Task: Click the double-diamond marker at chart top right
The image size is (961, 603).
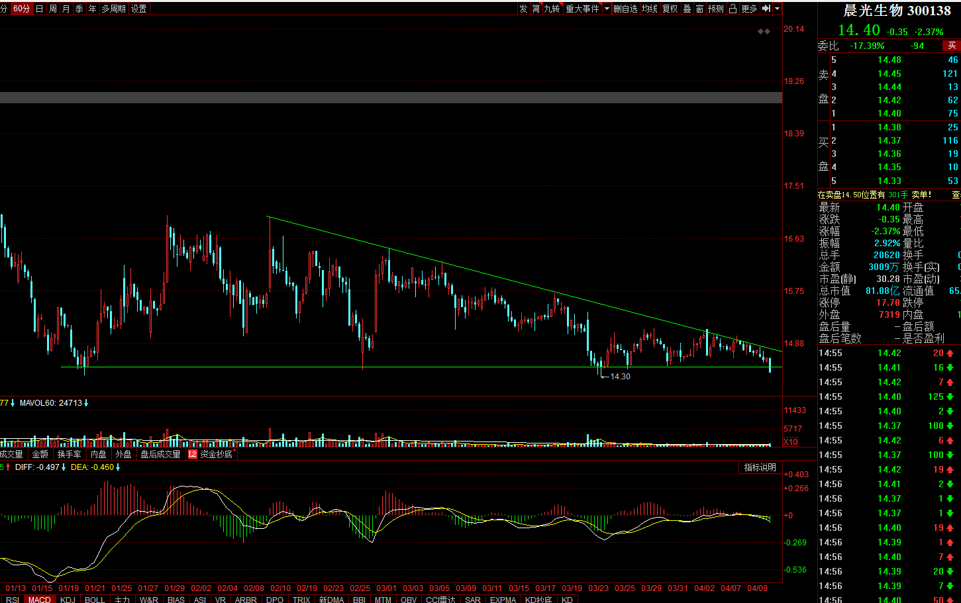Action: point(764,31)
